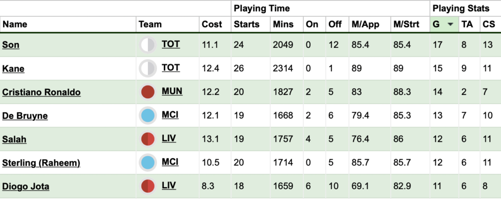This screenshot has height=199, width=501.
Task: Click Manchester City badge icon beside De Bruyne
Action: click(x=148, y=115)
